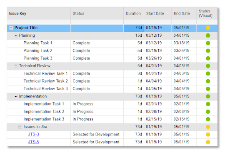Click the green status dot for Planning
The height and width of the screenshot is (153, 225).
click(x=208, y=35)
